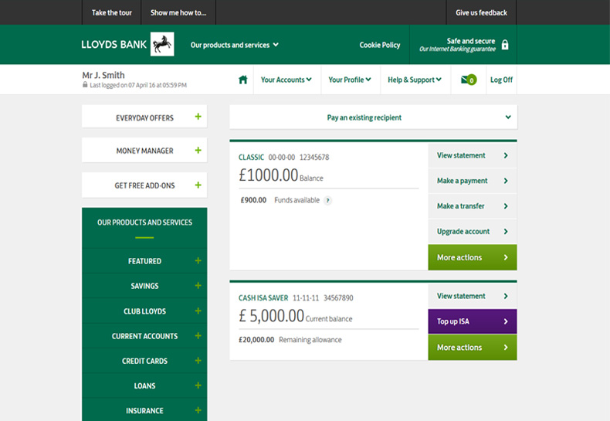The width and height of the screenshot is (610, 421).
Task: View statement for Cash ISA Saver
Action: click(473, 296)
